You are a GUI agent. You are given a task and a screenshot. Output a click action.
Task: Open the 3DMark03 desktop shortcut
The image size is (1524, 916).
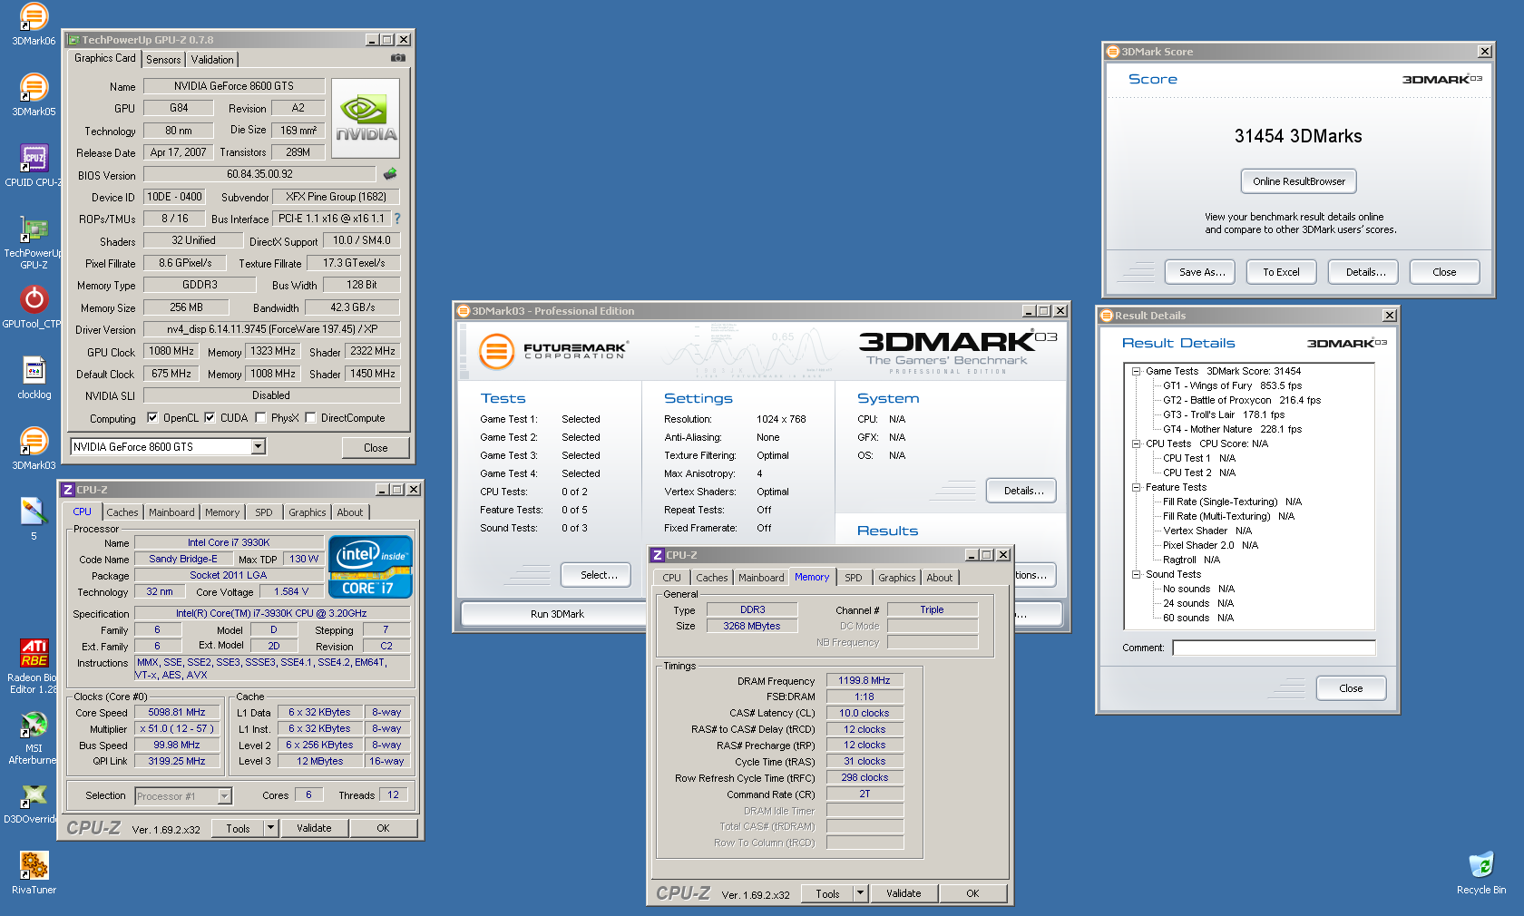(34, 449)
